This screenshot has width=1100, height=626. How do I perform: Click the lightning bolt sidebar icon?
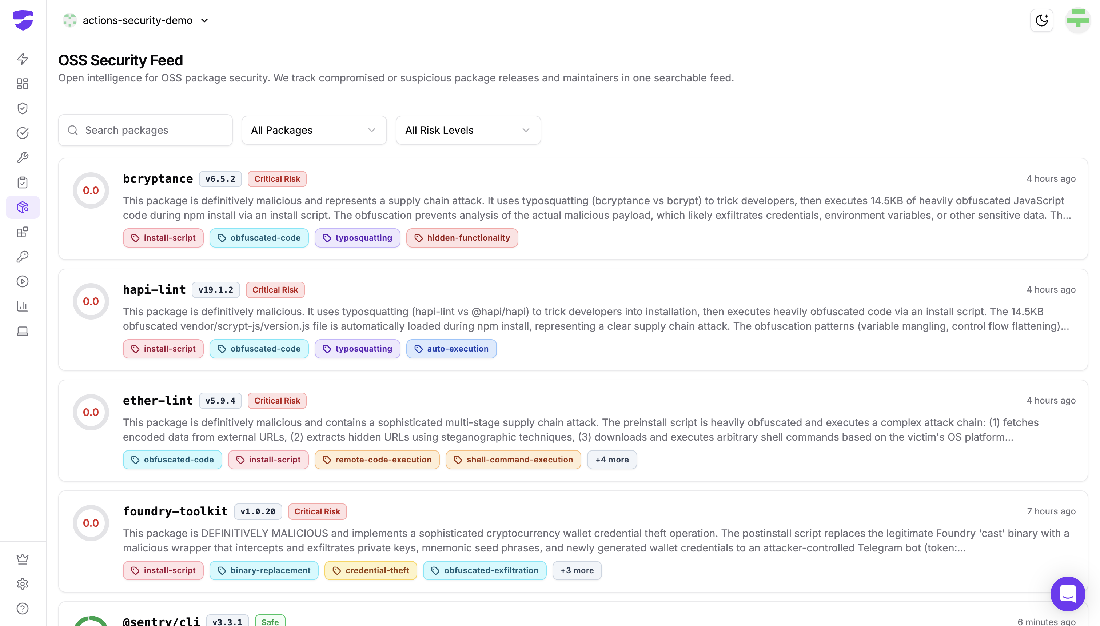22,59
